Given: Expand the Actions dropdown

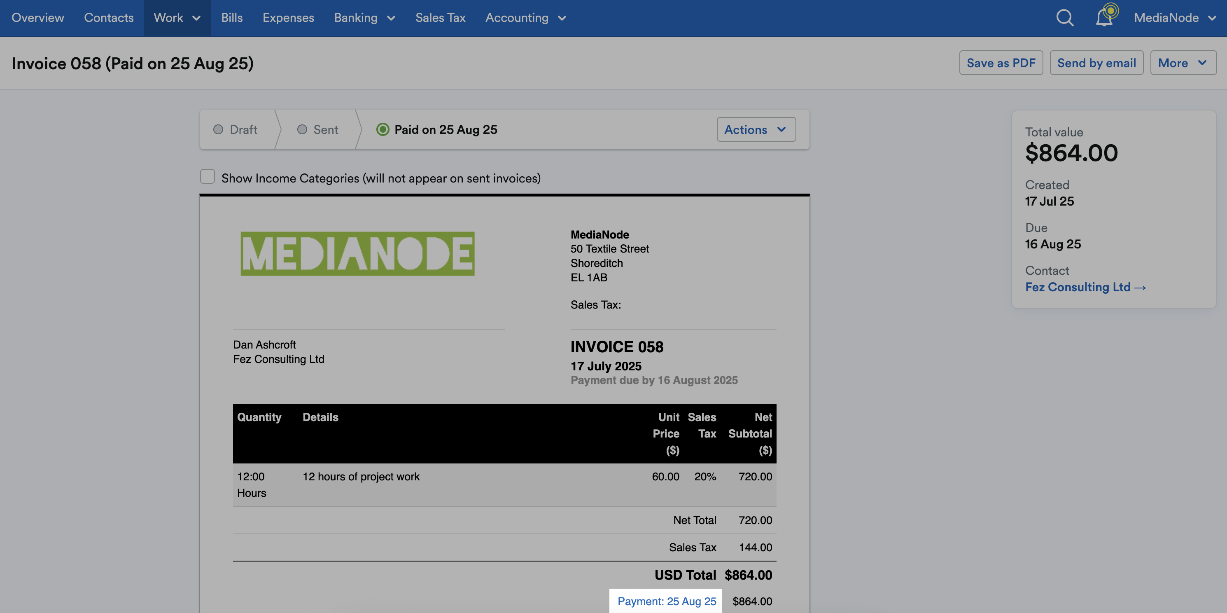Looking at the screenshot, I should (756, 130).
